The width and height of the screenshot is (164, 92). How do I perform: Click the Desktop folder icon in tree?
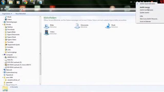6,27
